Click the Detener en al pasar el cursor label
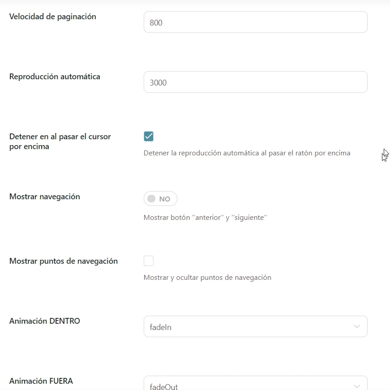The image size is (390, 390). tap(60, 141)
